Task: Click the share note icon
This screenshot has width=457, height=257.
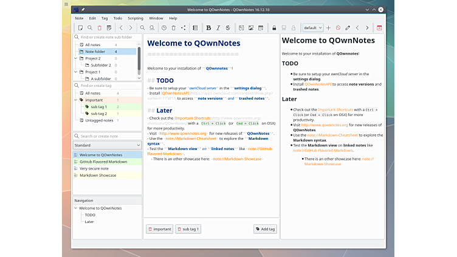Action: [183, 28]
